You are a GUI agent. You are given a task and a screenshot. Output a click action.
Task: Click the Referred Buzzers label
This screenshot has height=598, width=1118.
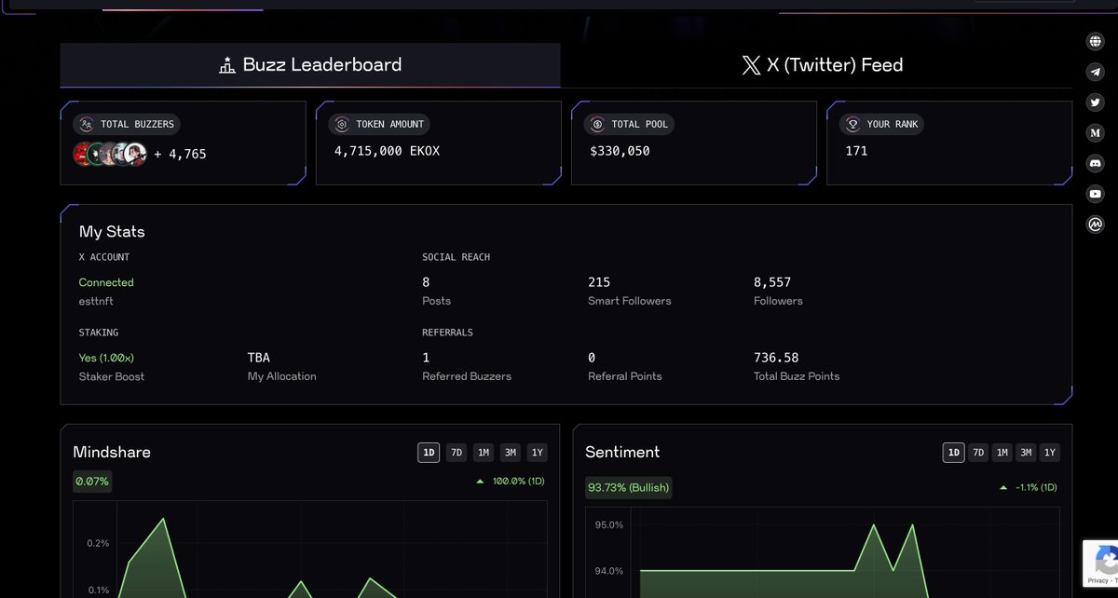click(x=467, y=376)
